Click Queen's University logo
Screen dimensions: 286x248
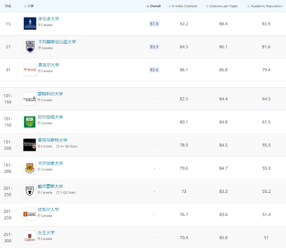pos(30,237)
